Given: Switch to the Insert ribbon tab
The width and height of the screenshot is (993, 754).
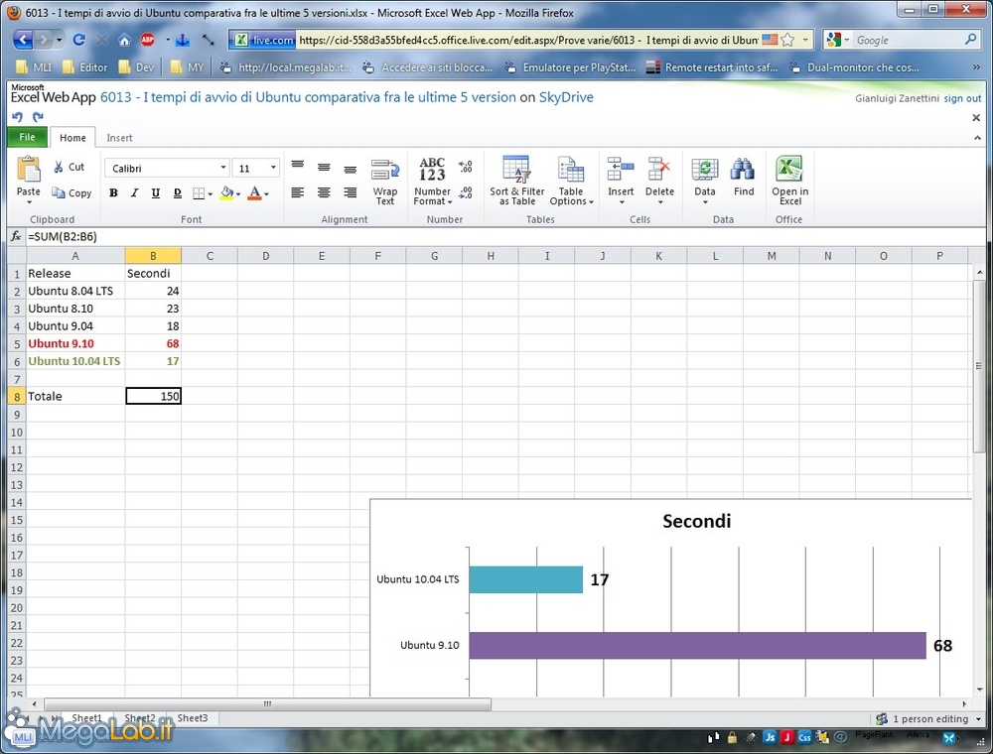Looking at the screenshot, I should (x=119, y=138).
